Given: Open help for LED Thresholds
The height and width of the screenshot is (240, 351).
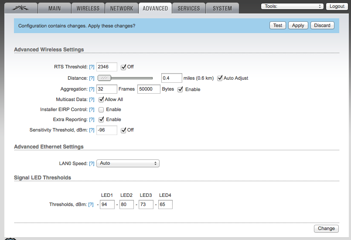Looking at the screenshot, I should (x=91, y=204).
